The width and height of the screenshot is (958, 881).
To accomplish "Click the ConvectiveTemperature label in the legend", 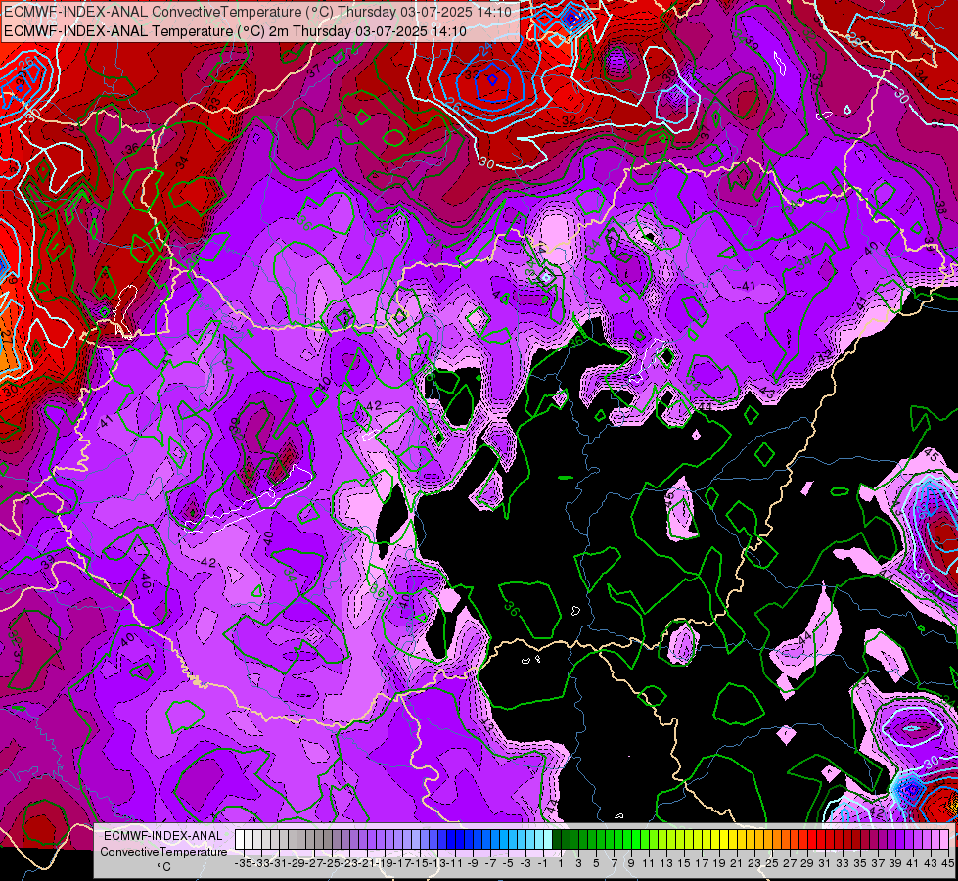I will [x=163, y=851].
